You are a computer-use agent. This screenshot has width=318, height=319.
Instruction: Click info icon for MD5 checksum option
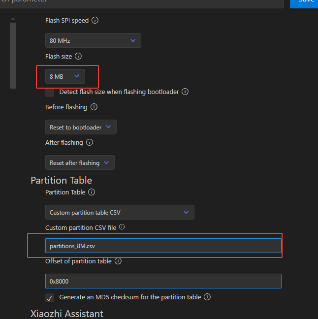[207, 297]
